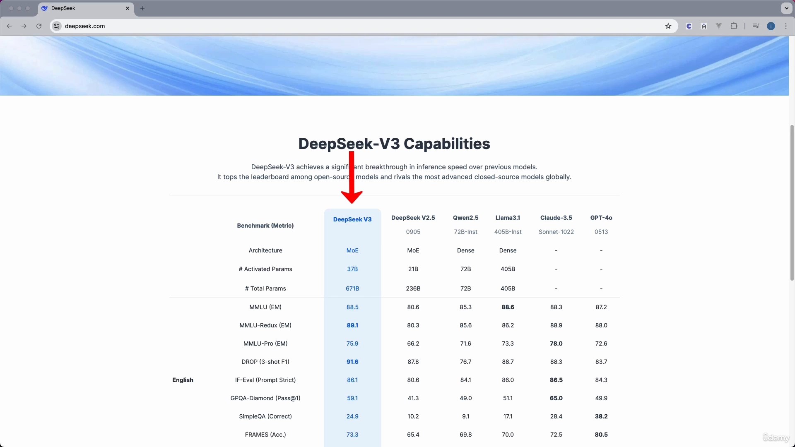Open the M extension icon in toolbar
This screenshot has height=447, width=795.
[x=704, y=26]
